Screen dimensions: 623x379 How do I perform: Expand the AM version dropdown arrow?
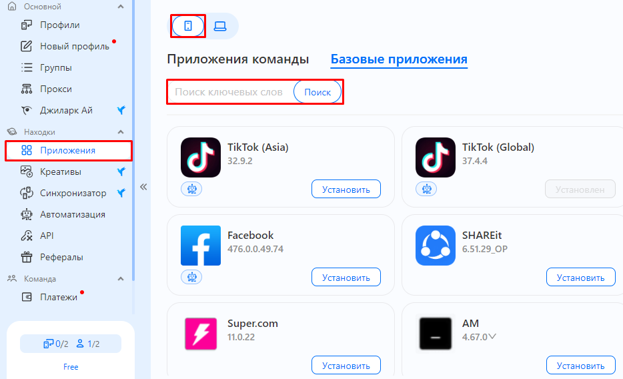492,337
